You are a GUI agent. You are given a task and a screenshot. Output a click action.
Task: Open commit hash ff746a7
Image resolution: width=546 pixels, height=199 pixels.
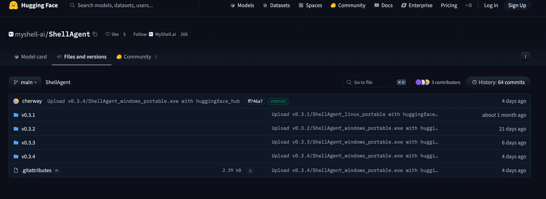(x=255, y=101)
